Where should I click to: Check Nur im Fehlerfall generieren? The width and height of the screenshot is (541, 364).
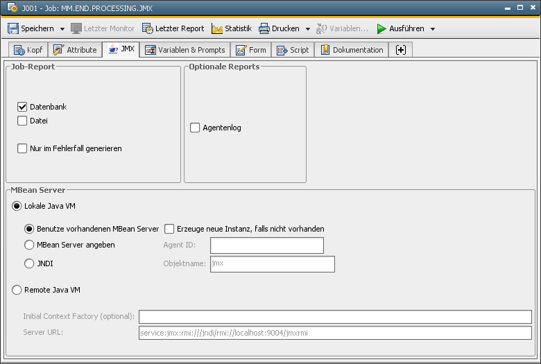click(22, 148)
